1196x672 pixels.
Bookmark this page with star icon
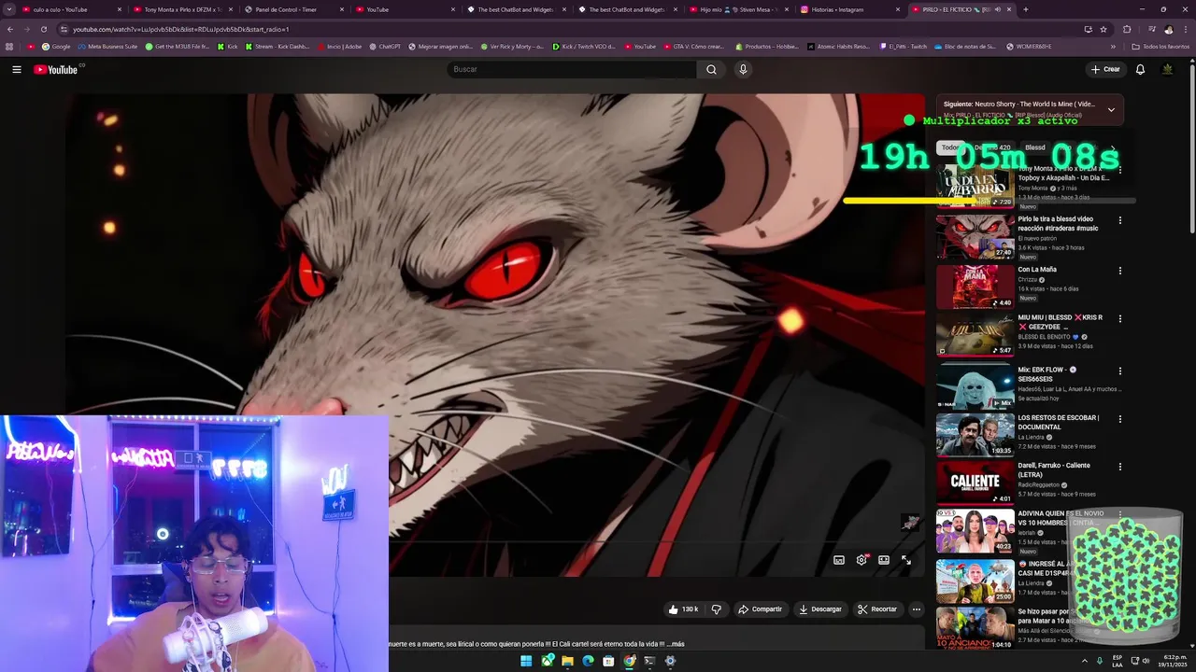[x=1103, y=29]
